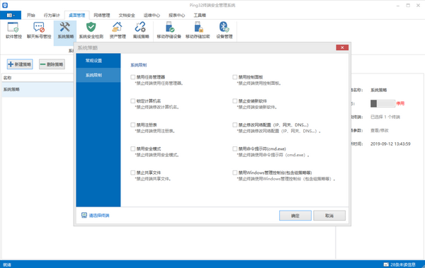Switch to the 开始 ribbon tab
The width and height of the screenshot is (425, 268).
(31, 15)
